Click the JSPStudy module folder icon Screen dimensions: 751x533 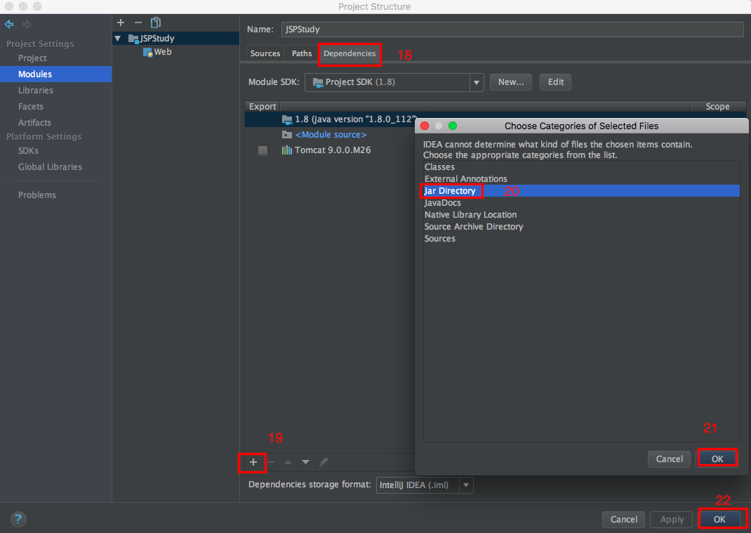(133, 39)
